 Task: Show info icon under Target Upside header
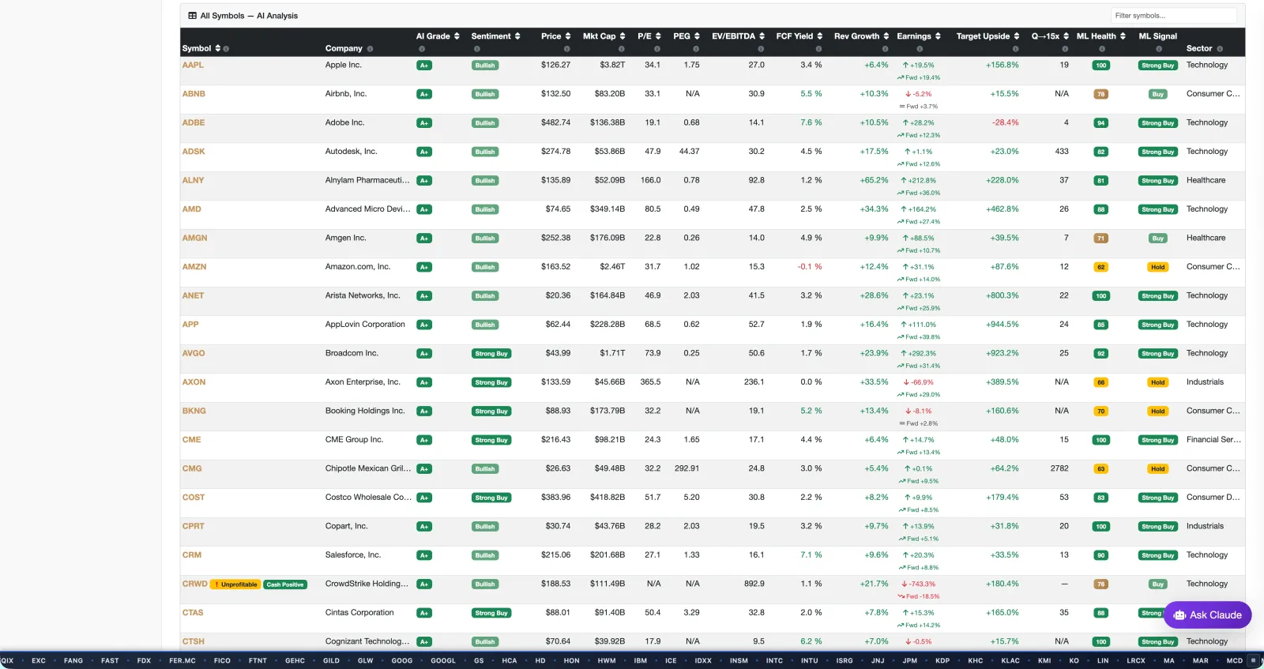(x=1015, y=49)
